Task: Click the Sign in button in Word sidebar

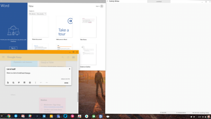Action: pos(13,48)
